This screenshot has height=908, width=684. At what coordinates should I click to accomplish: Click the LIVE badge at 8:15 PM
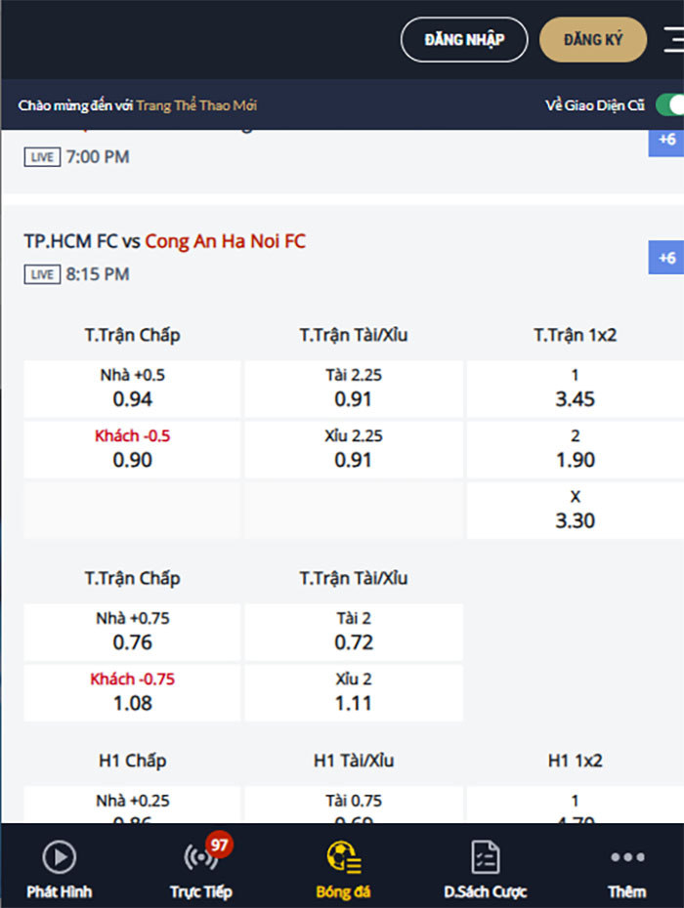coord(42,274)
